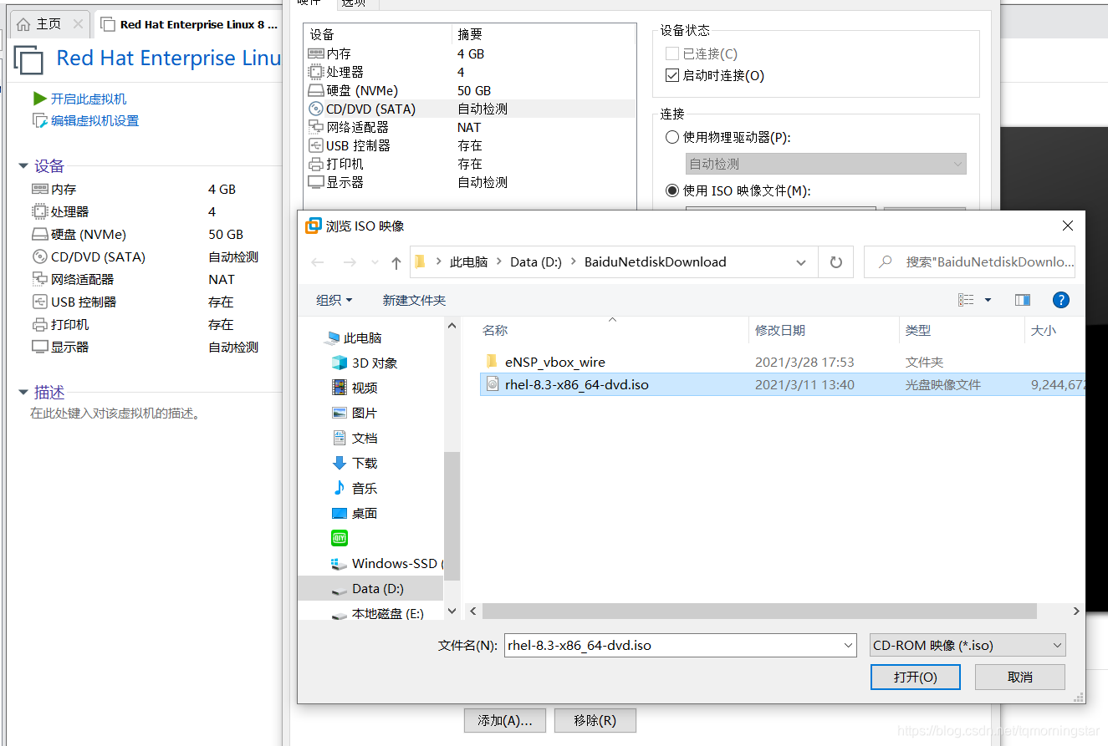This screenshot has height=746, width=1108.
Task: Open 图片 in navigation pane
Action: coord(355,413)
